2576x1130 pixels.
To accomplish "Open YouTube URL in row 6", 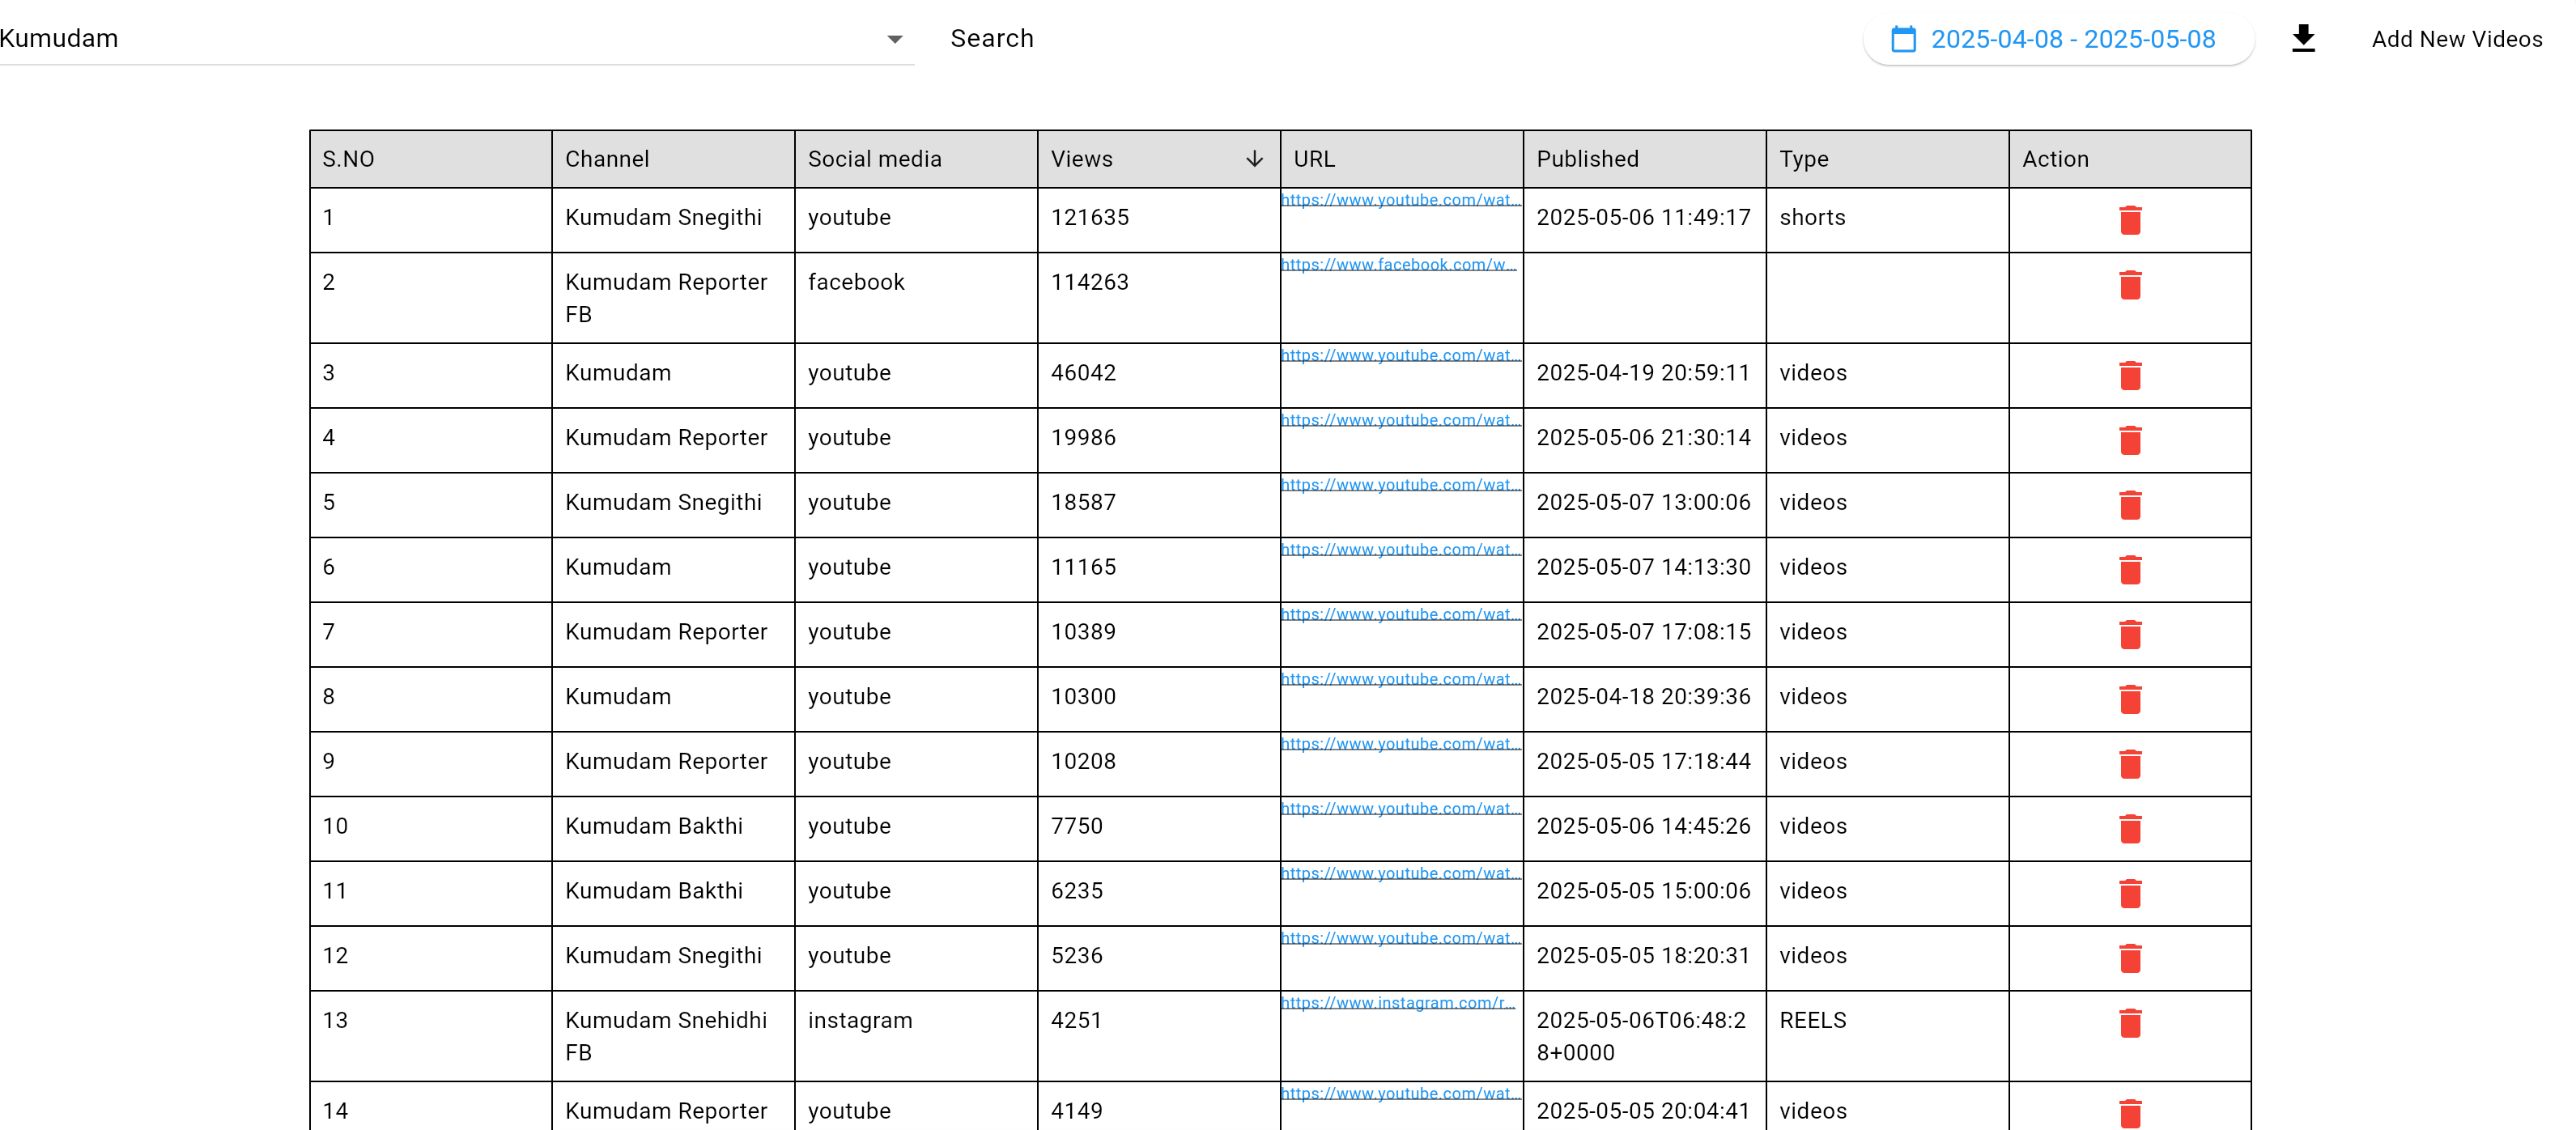I will click(x=1400, y=549).
